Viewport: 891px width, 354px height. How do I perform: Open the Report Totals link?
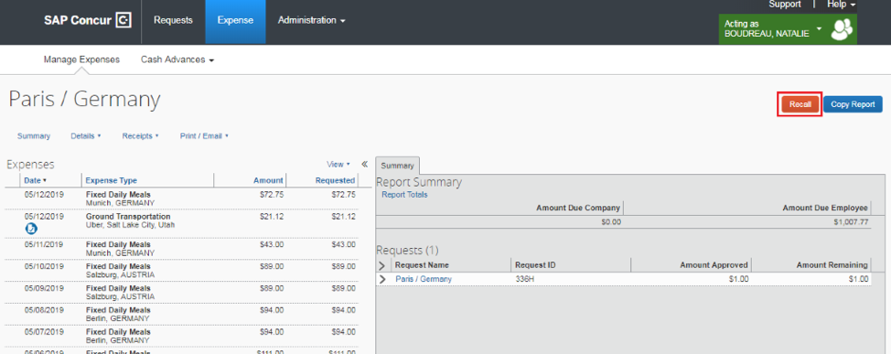pos(404,195)
